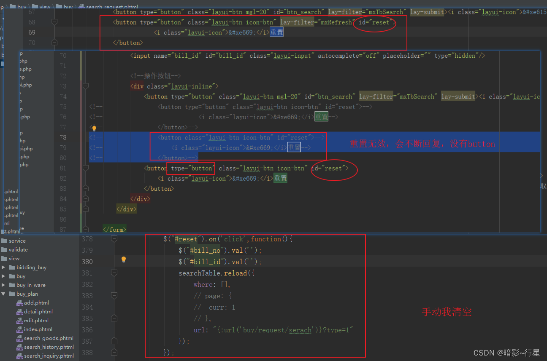This screenshot has width=547, height=361.
Task: Open the search_request.phtml breadcrumb
Action: (112, 7)
